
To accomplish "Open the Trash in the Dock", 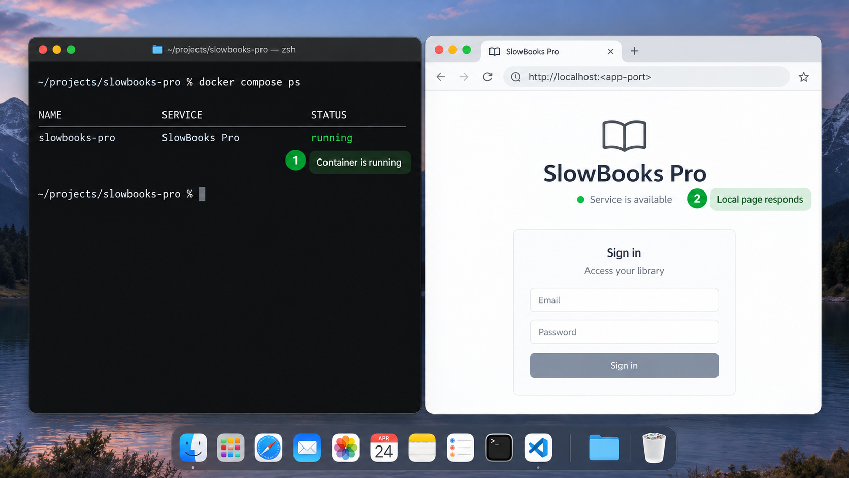I will pyautogui.click(x=654, y=448).
